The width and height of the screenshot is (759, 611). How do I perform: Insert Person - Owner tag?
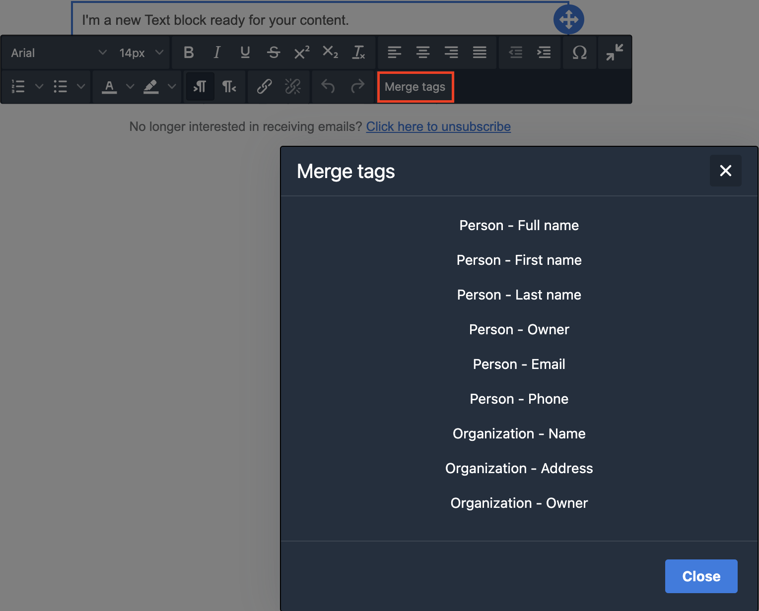[x=519, y=330]
